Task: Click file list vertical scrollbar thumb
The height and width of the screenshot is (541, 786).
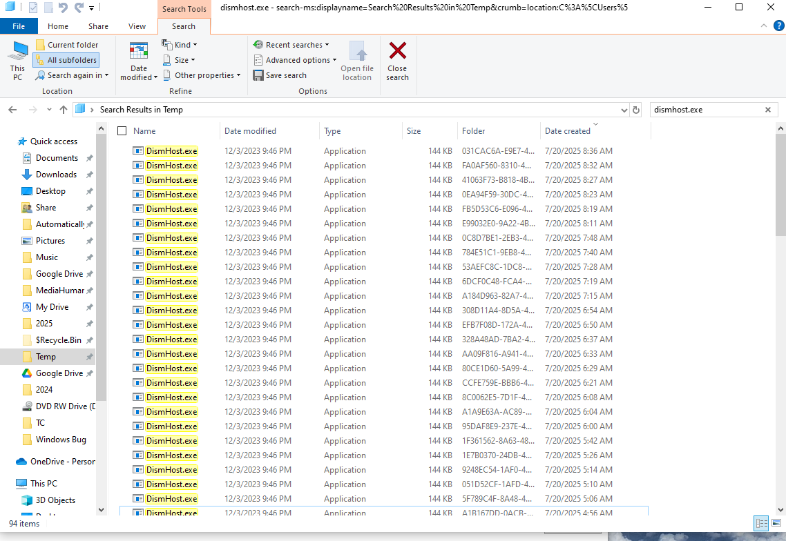Action: tap(780, 184)
